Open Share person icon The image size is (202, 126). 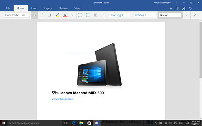184,8
